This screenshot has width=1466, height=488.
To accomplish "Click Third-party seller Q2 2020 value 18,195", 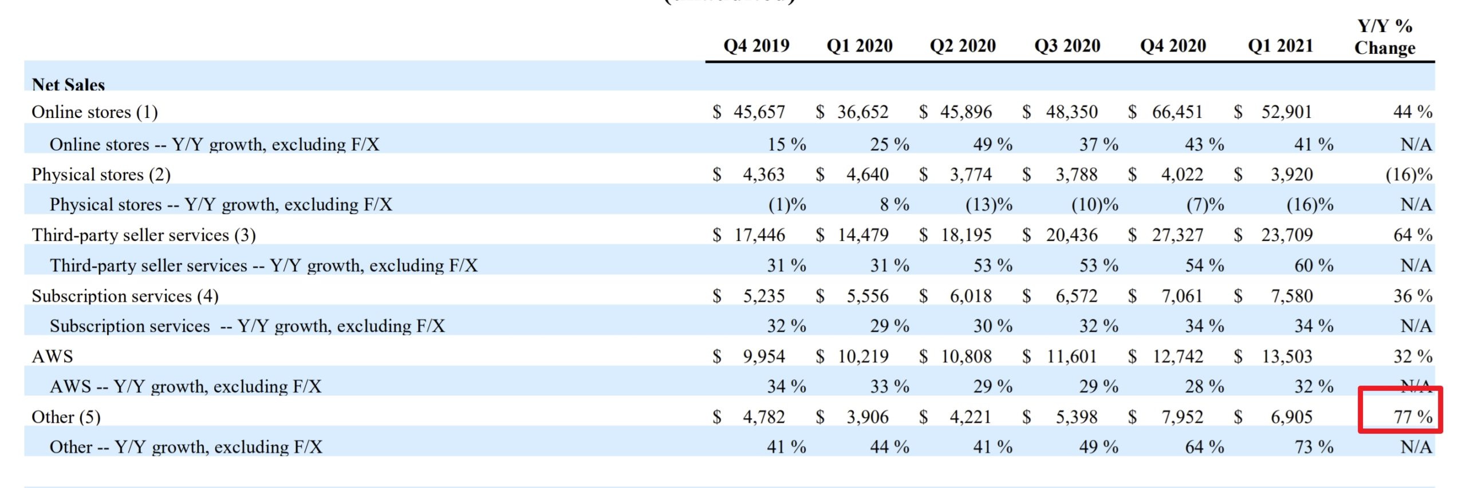I will pos(966,235).
